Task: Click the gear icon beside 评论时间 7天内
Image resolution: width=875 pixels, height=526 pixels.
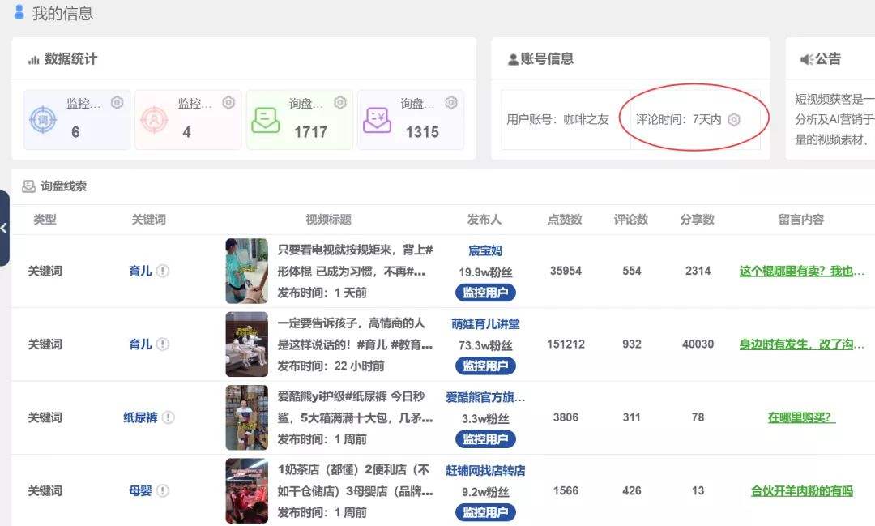Action: 734,120
